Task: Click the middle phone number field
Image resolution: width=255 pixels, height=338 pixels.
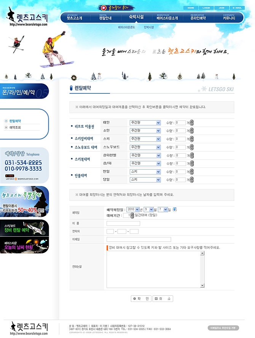Action: coord(122,232)
